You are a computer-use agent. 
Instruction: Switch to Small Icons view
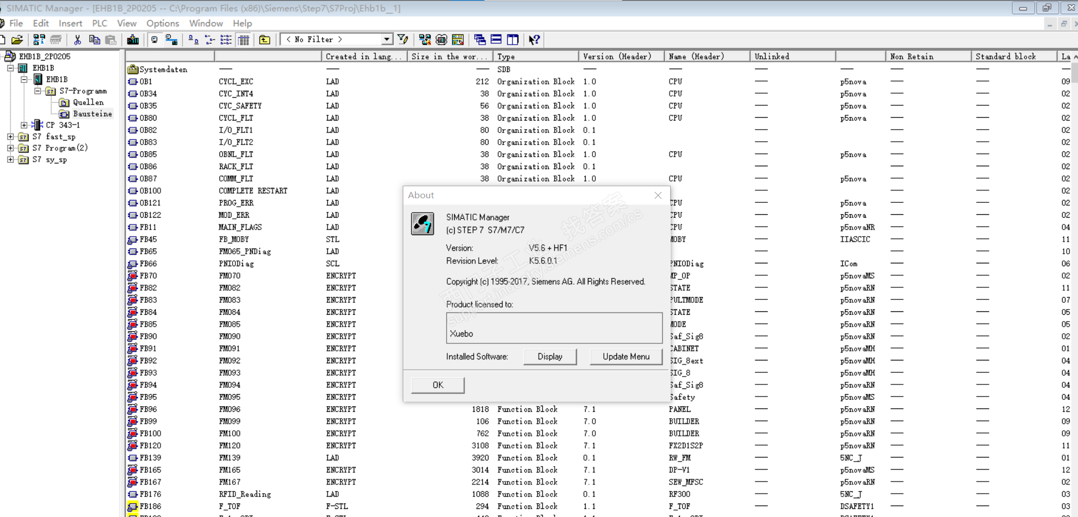click(210, 39)
